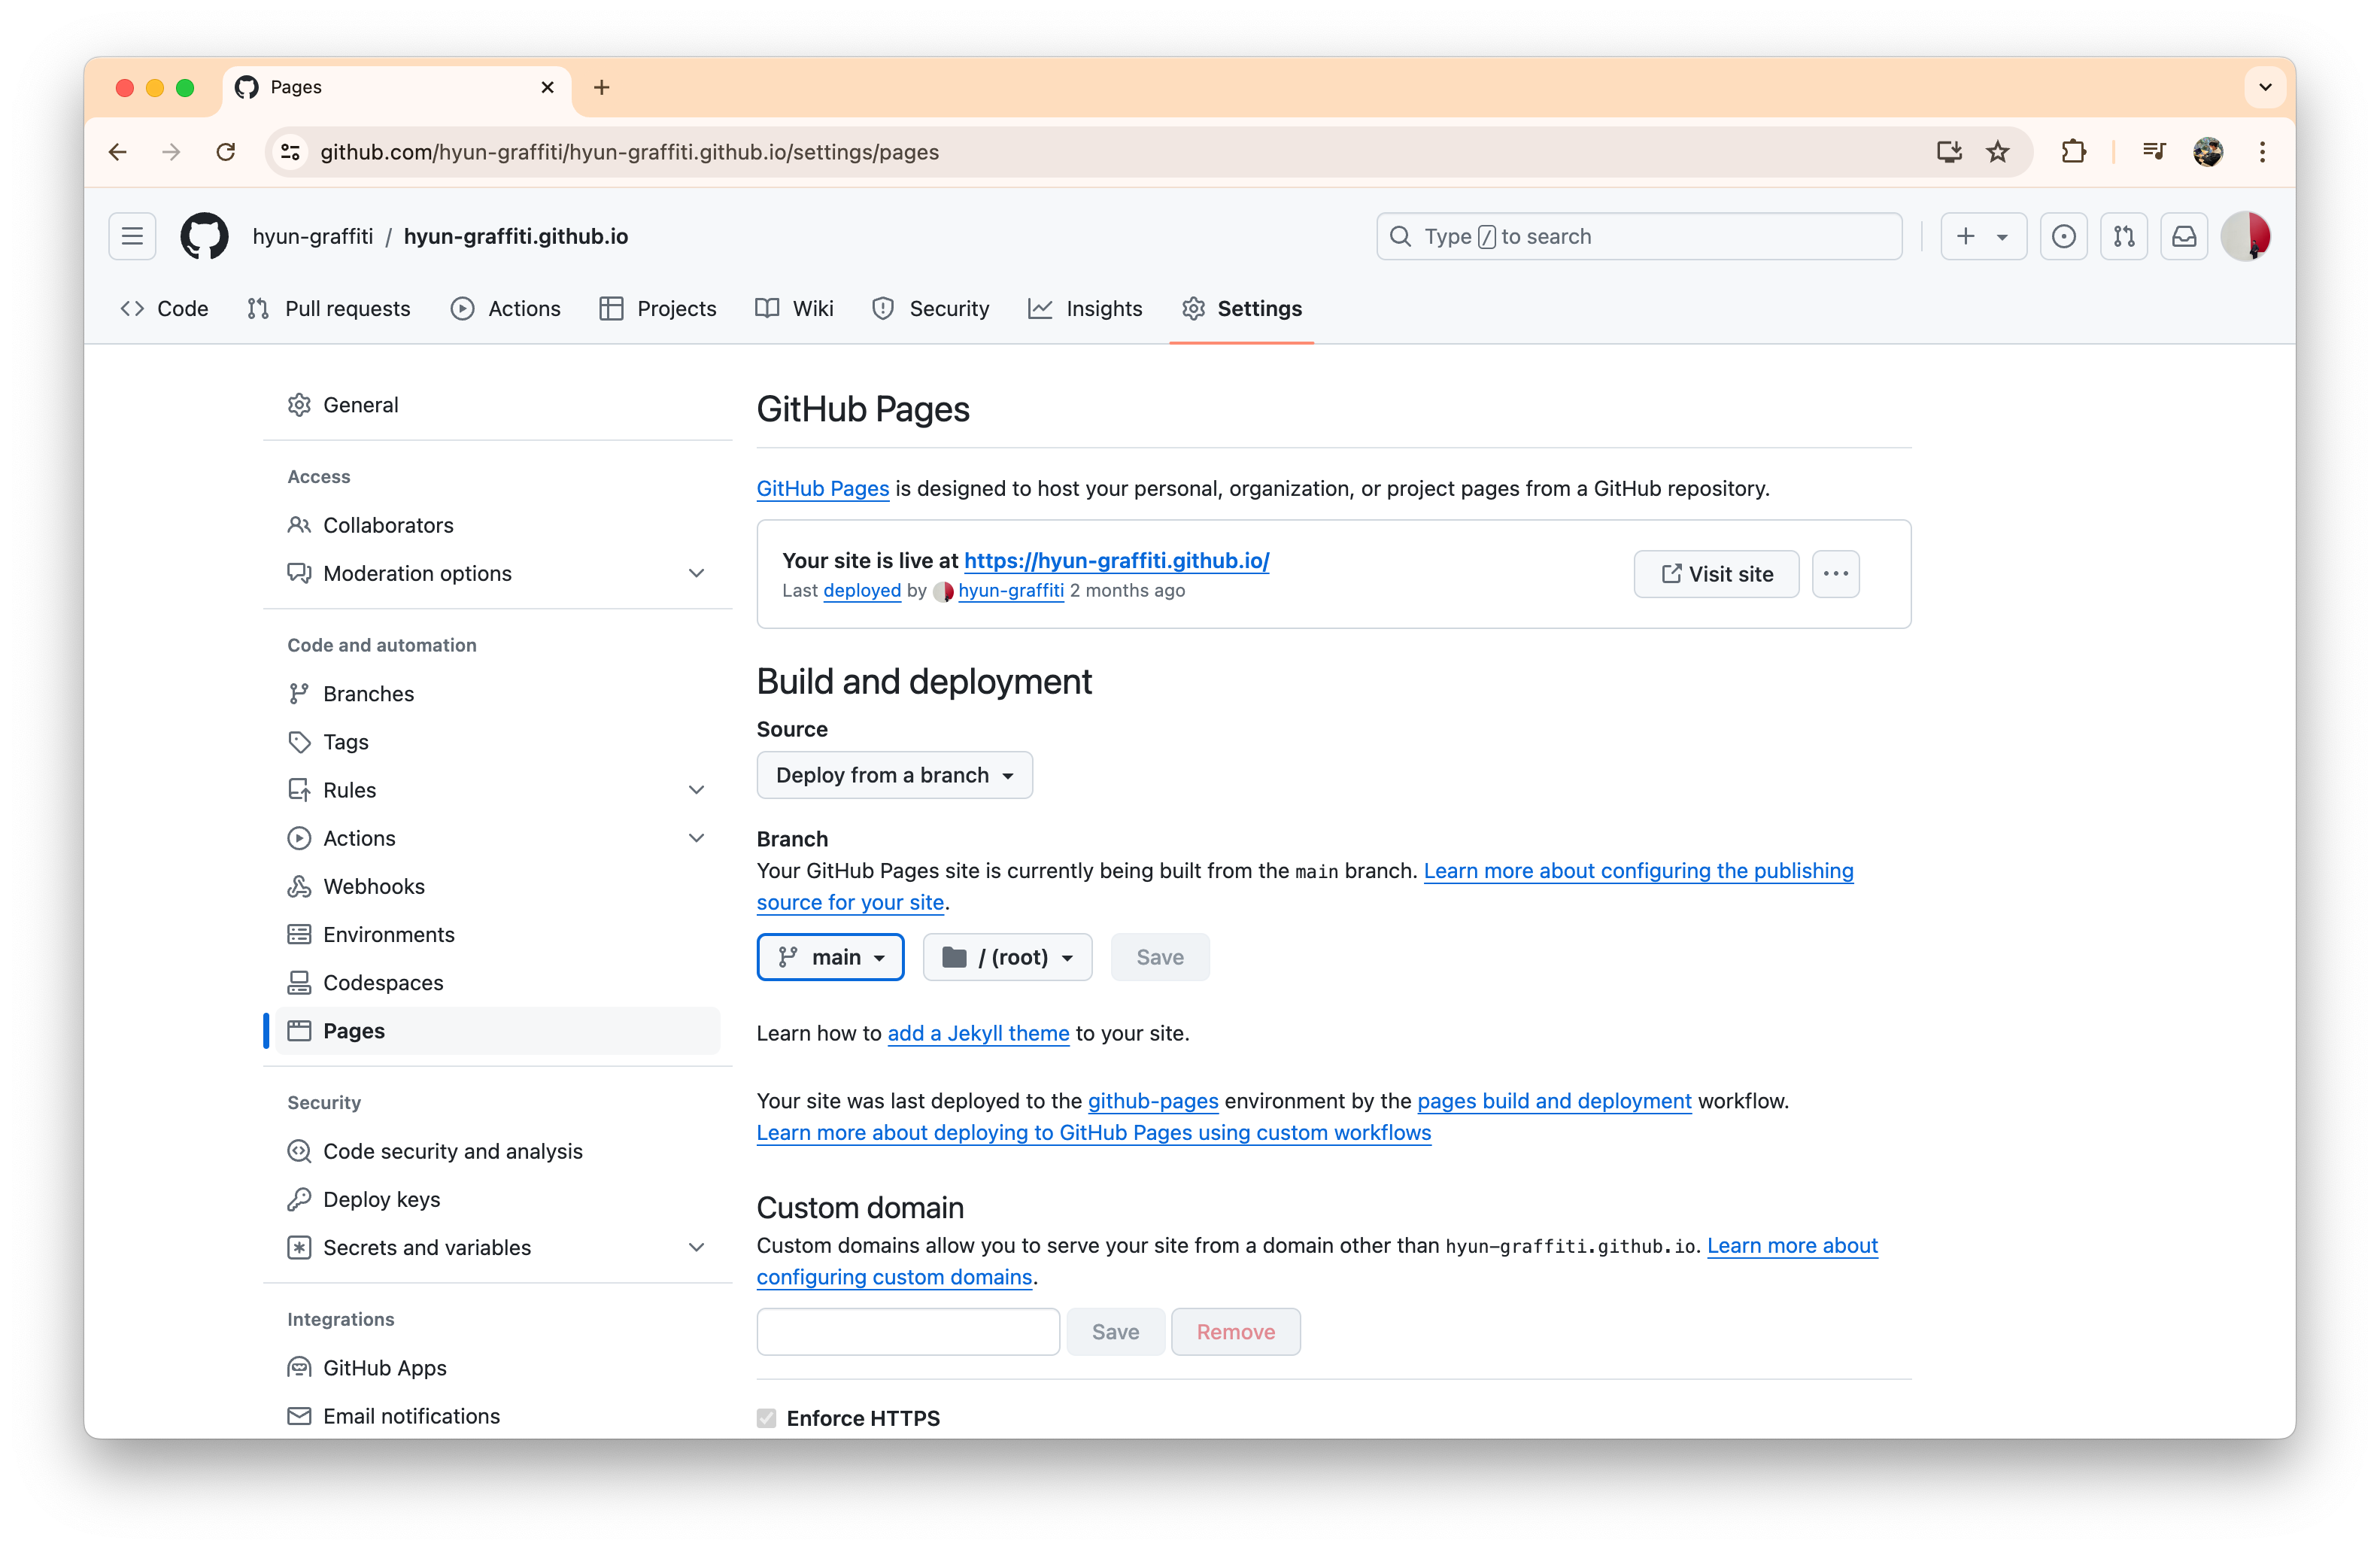Viewport: 2380px width, 1550px height.
Task: Focus the custom domain input field
Action: point(908,1331)
